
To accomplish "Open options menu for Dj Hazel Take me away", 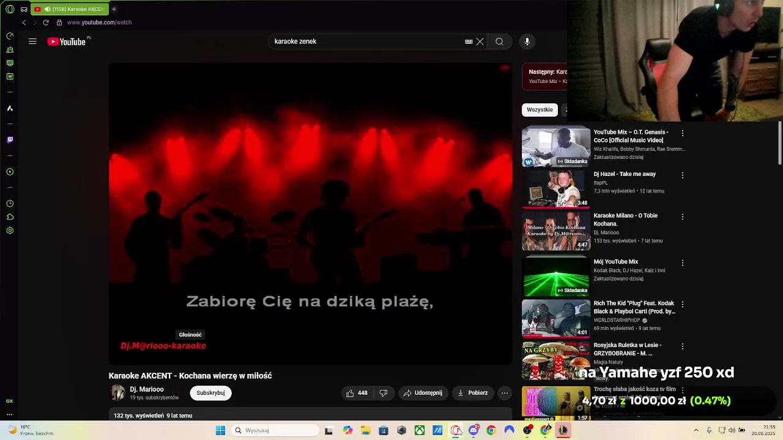I will point(683,175).
